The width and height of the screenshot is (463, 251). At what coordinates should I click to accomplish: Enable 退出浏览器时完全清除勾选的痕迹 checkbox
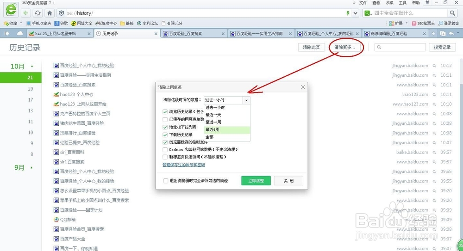166,181
